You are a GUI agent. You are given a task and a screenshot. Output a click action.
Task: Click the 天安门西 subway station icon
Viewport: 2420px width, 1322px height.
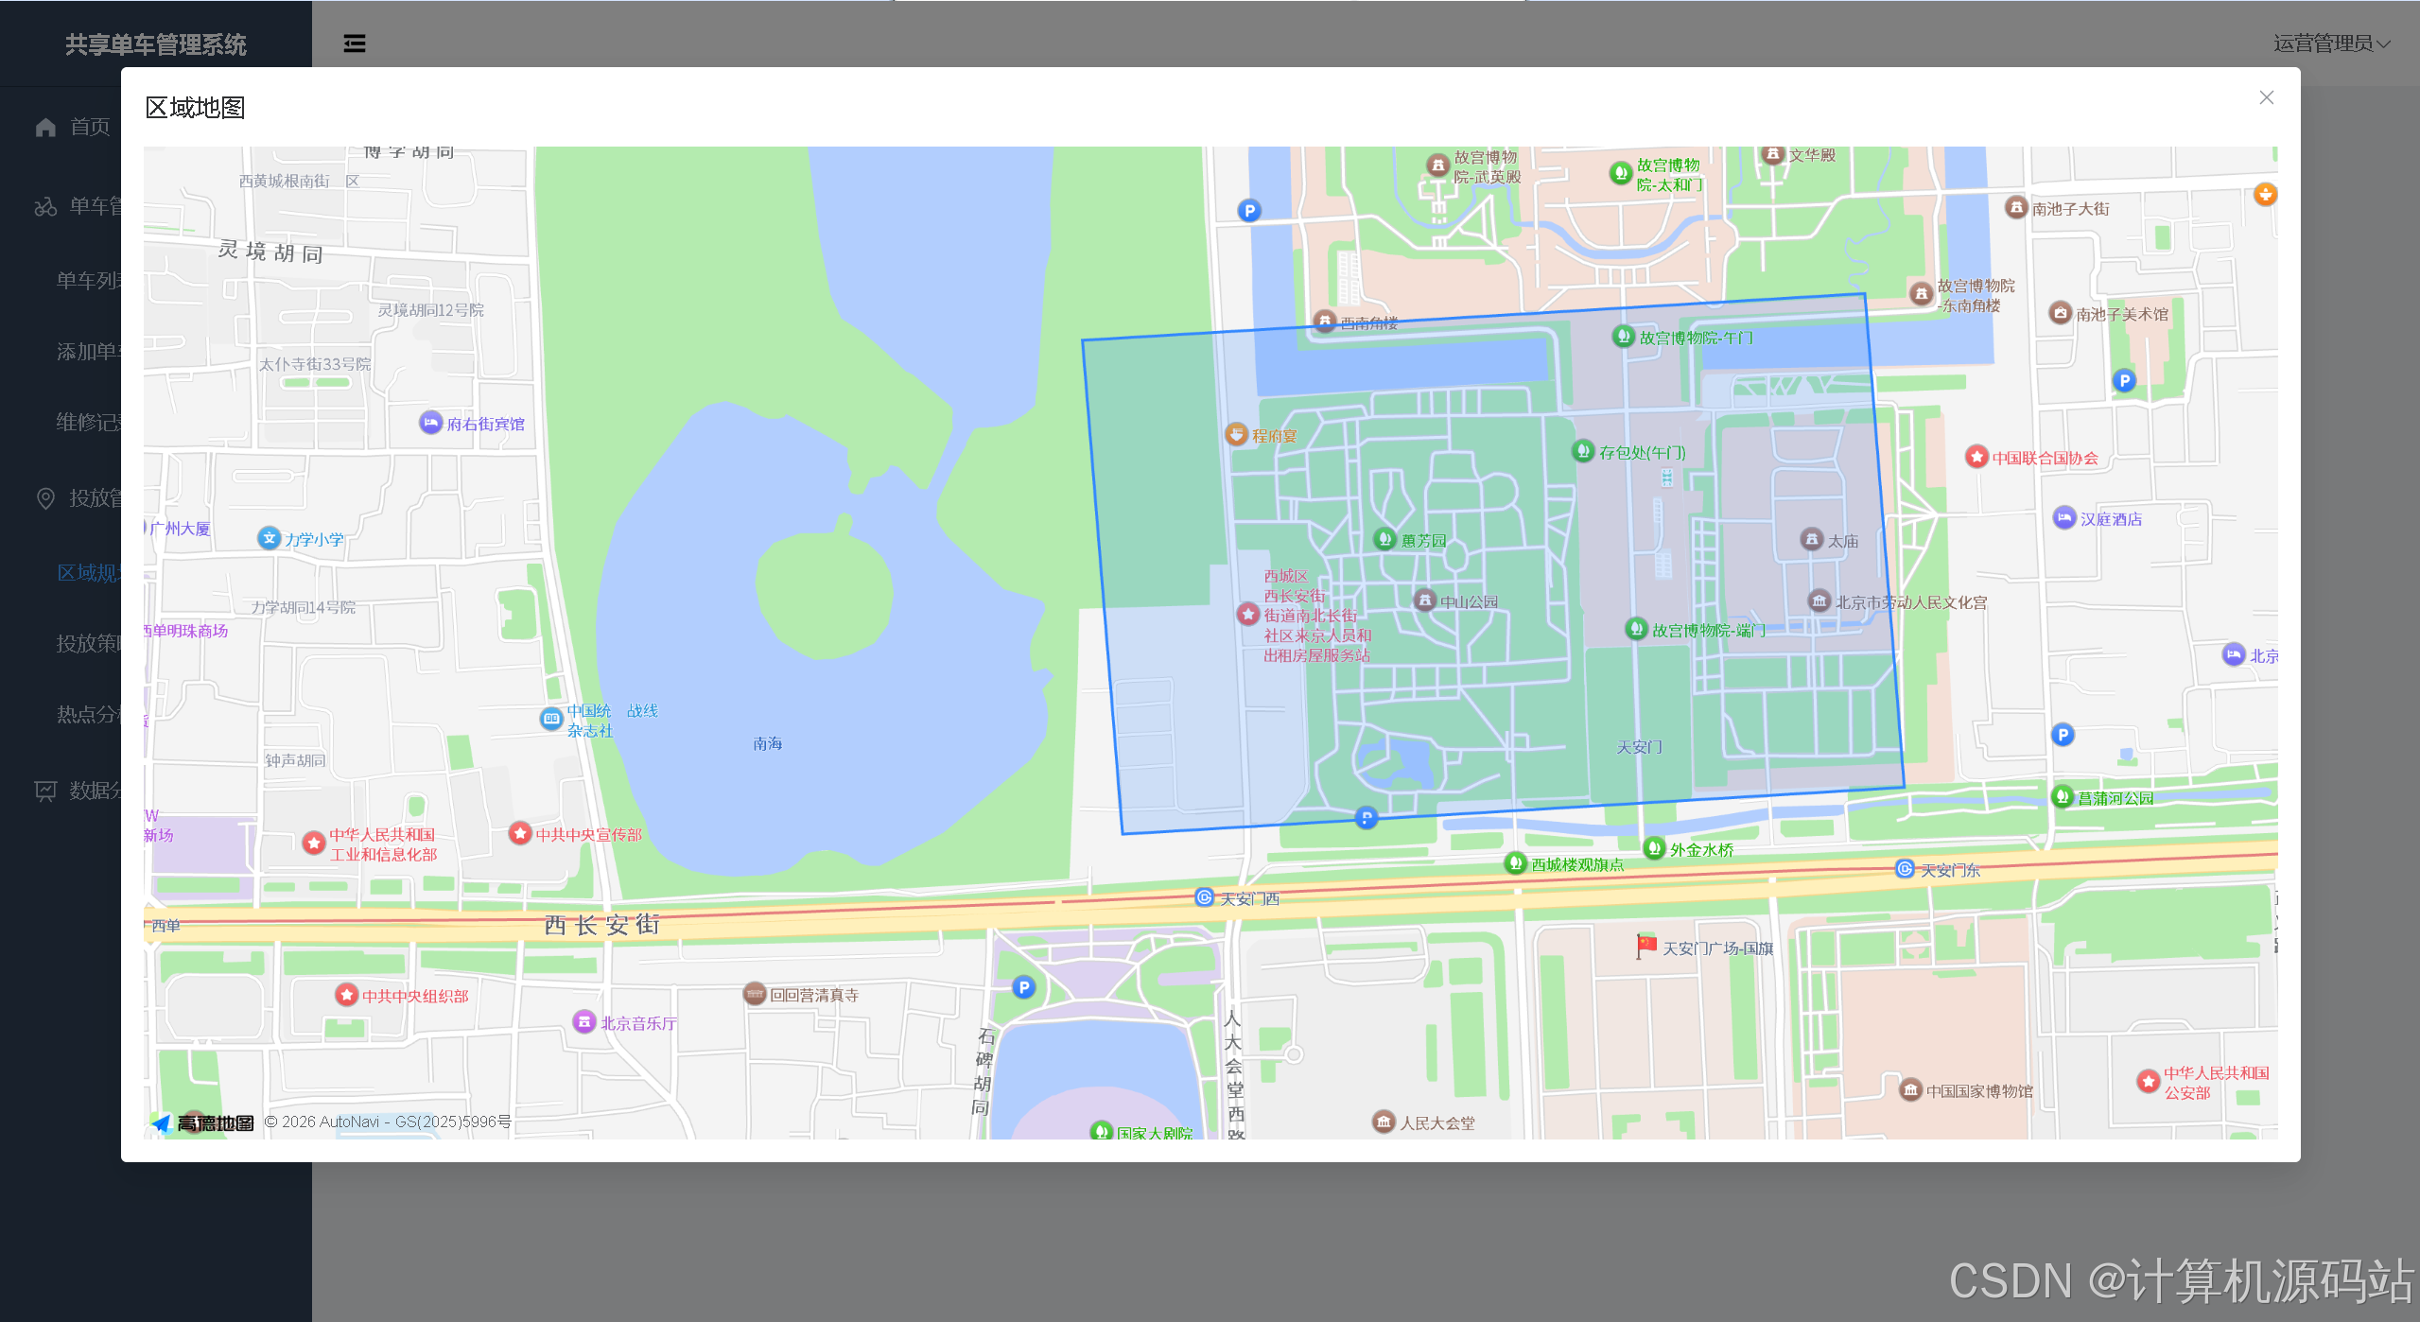(x=1204, y=897)
